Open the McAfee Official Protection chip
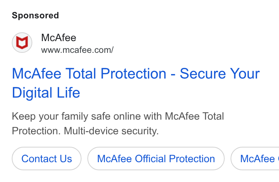This screenshot has width=279, height=182. 156,159
